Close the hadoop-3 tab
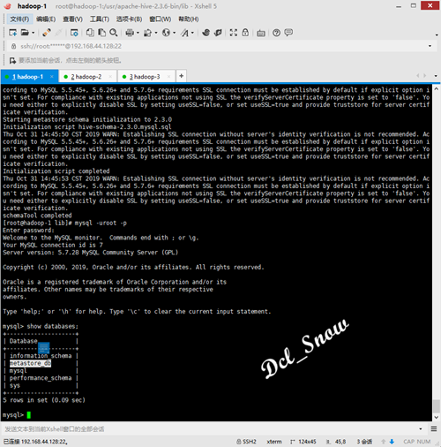The image size is (441, 447). click(168, 77)
